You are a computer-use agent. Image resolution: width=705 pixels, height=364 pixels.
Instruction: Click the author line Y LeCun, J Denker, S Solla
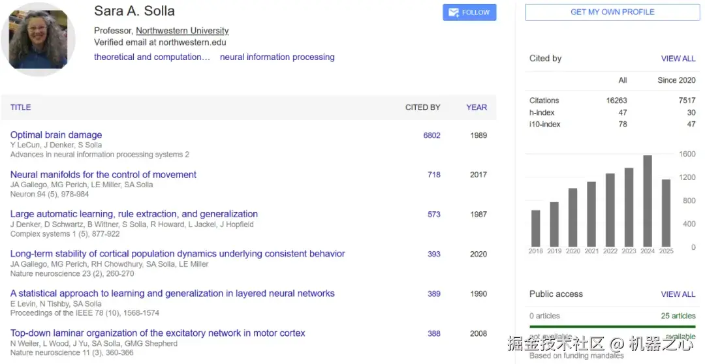[x=56, y=145]
